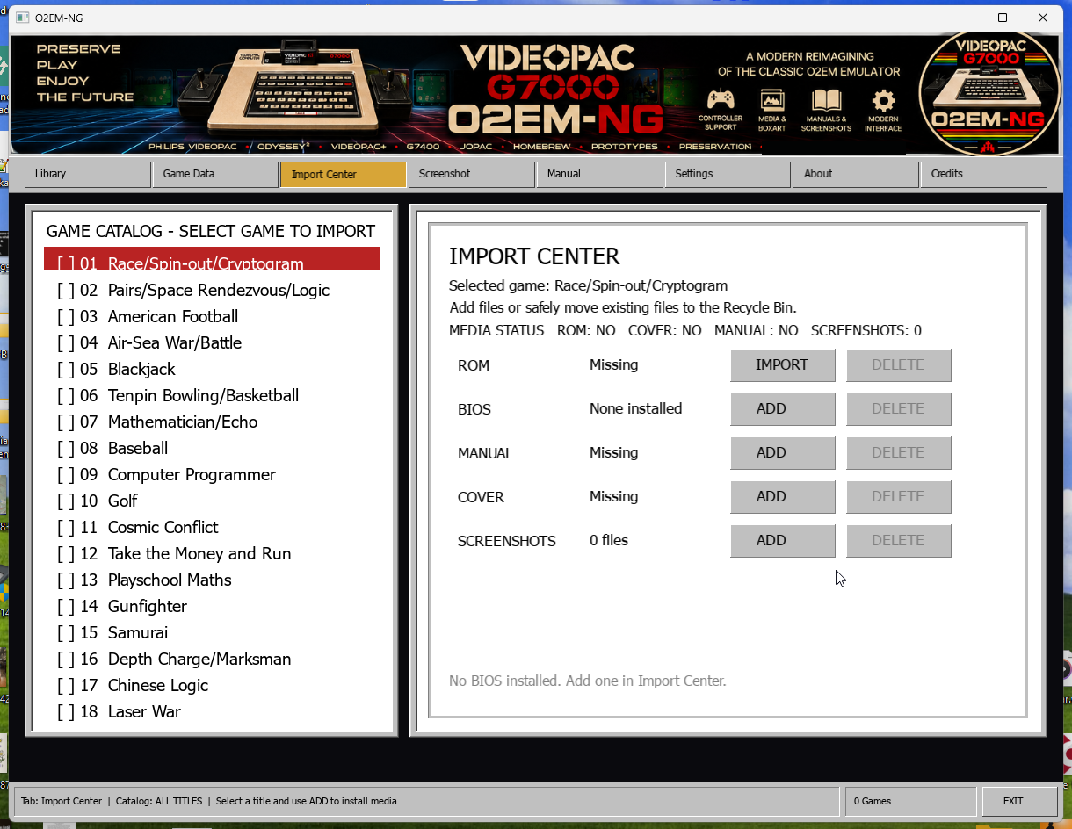Click the '0 Games' status bar counter
This screenshot has height=829, width=1072.
pyautogui.click(x=910, y=801)
